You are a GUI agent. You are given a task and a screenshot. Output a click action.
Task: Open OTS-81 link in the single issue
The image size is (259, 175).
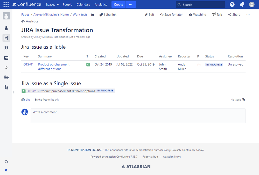pos(32,91)
